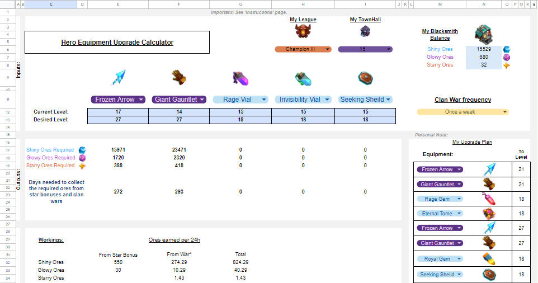Screen dimensions: 538x283
Task: Open the Frozen Arrow equipment dropdown in inputs
Action: 118,100
